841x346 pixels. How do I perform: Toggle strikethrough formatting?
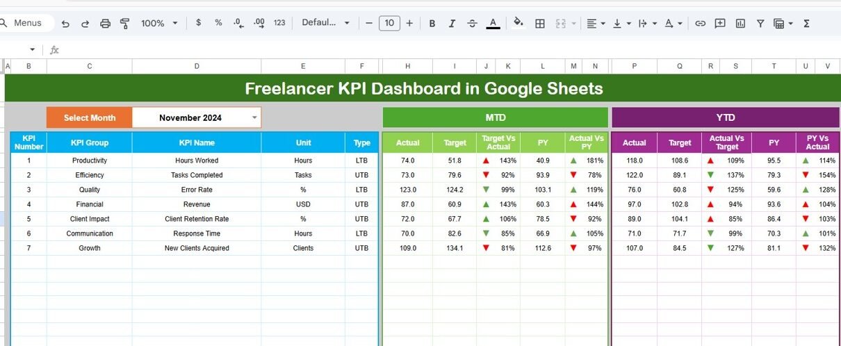tap(472, 24)
